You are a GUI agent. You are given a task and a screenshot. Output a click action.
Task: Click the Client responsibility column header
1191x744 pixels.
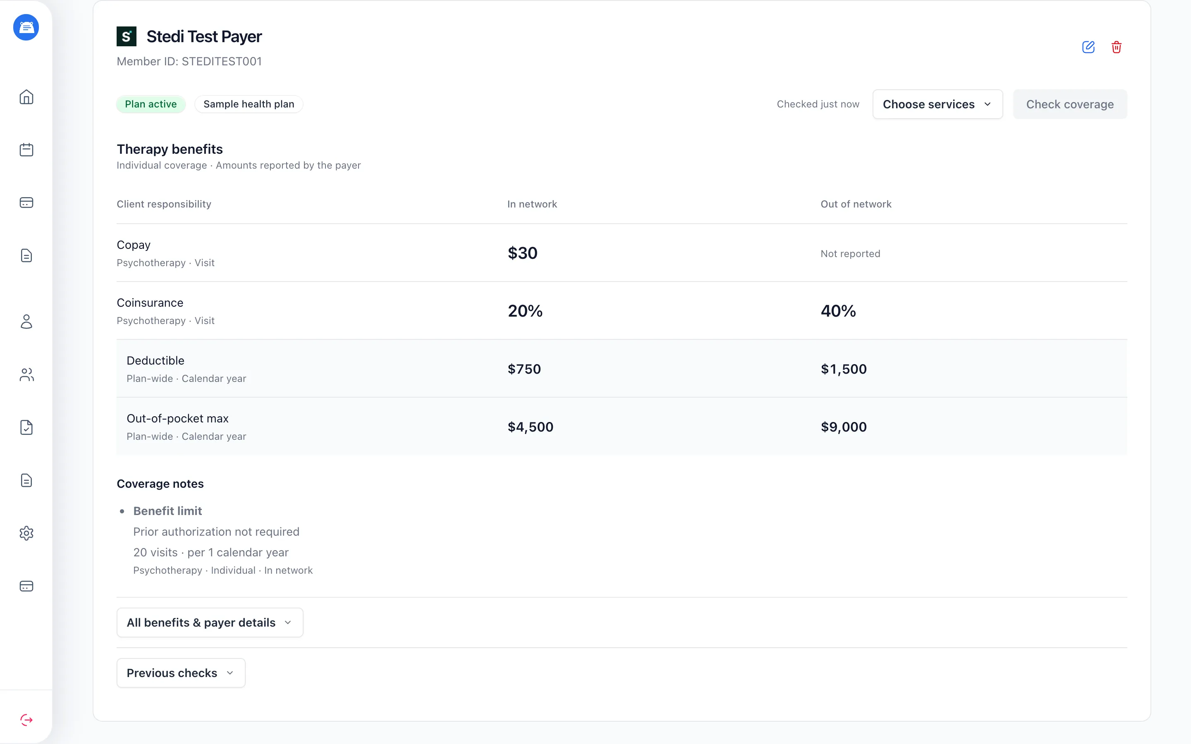point(164,204)
